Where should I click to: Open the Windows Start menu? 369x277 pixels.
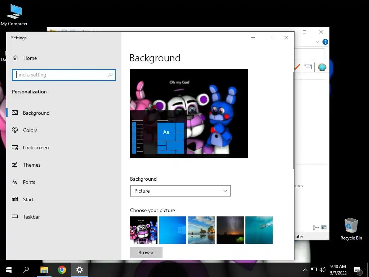9,270
